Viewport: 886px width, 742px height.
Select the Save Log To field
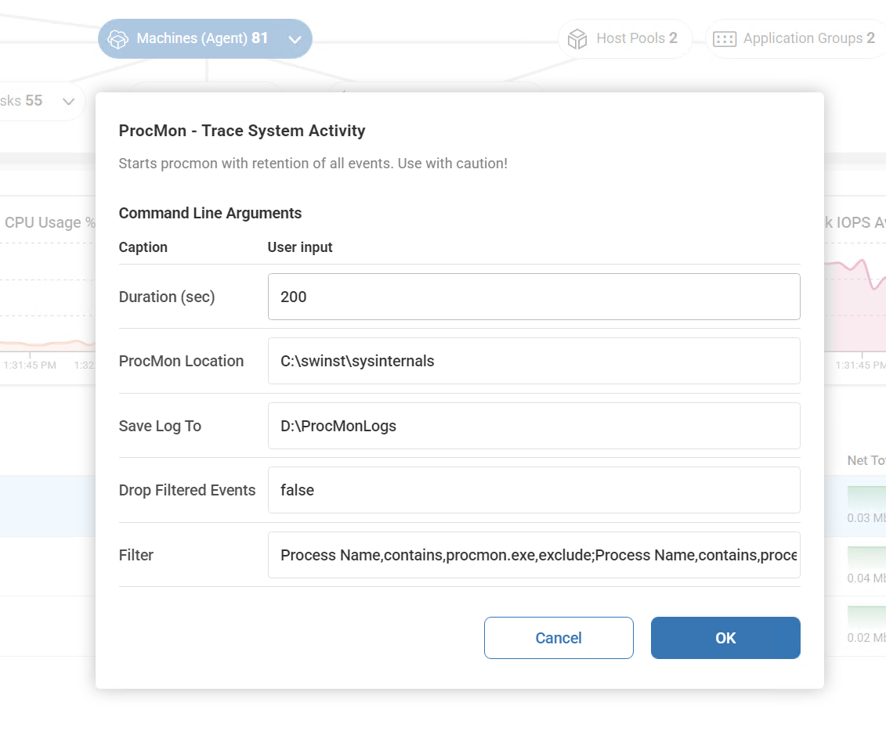(533, 426)
